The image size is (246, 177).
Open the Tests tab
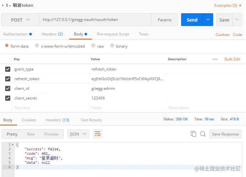[143, 34]
